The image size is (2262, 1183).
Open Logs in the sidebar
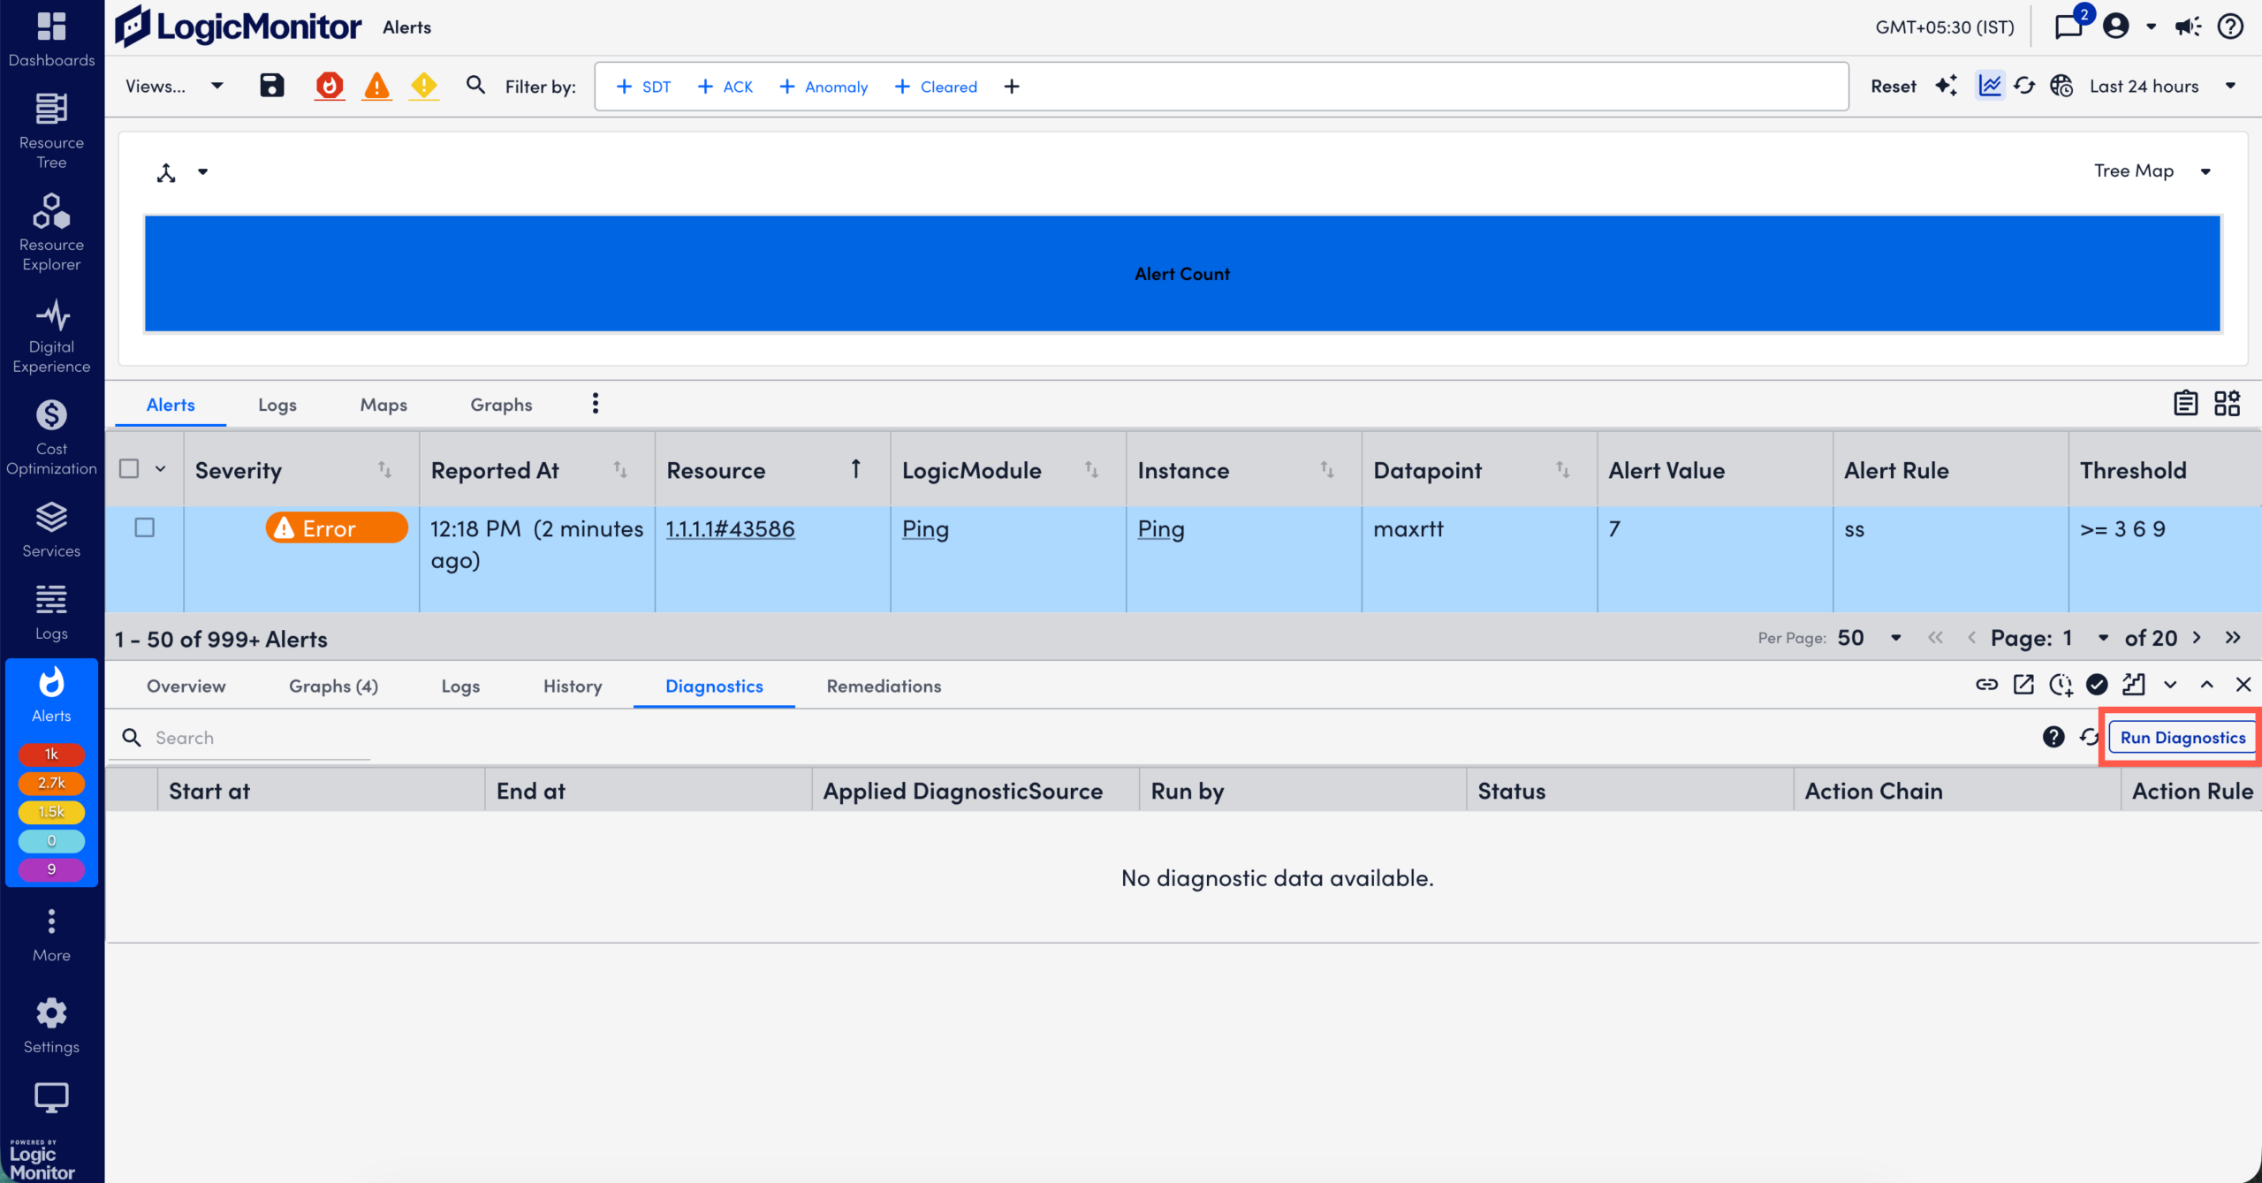[x=51, y=611]
